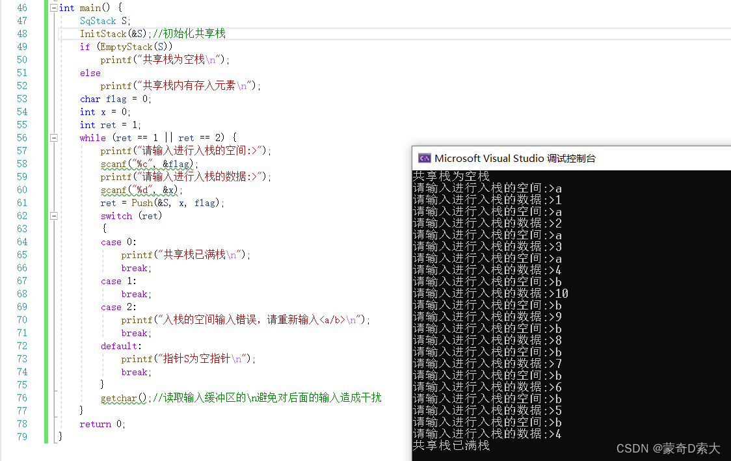Click 'ret = Push(&S, x, flag);' line
731x461 pixels.
click(x=162, y=204)
